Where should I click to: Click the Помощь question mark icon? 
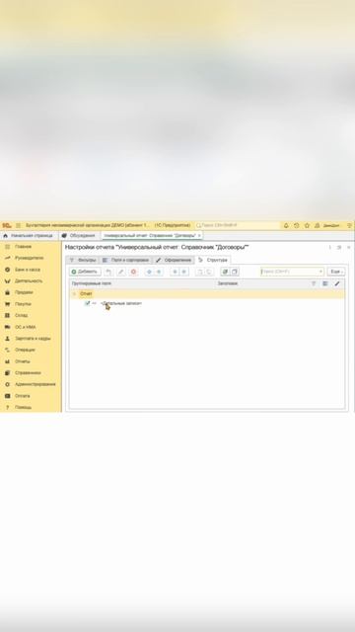coord(7,408)
